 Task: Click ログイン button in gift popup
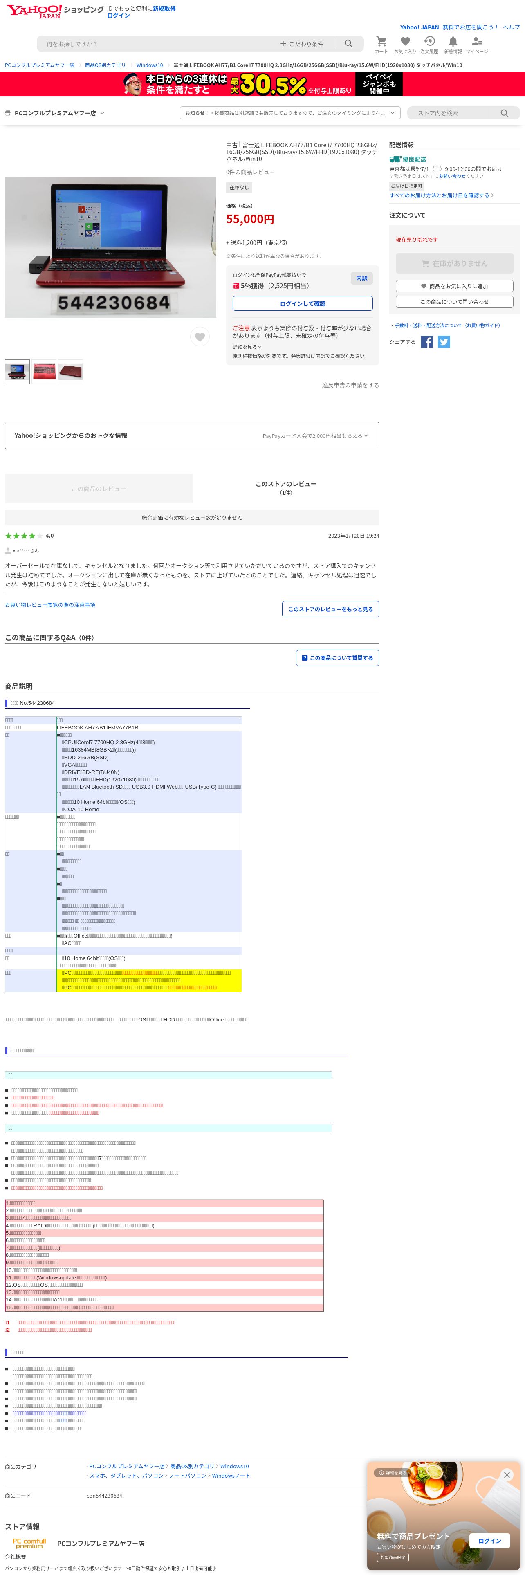point(489,1541)
